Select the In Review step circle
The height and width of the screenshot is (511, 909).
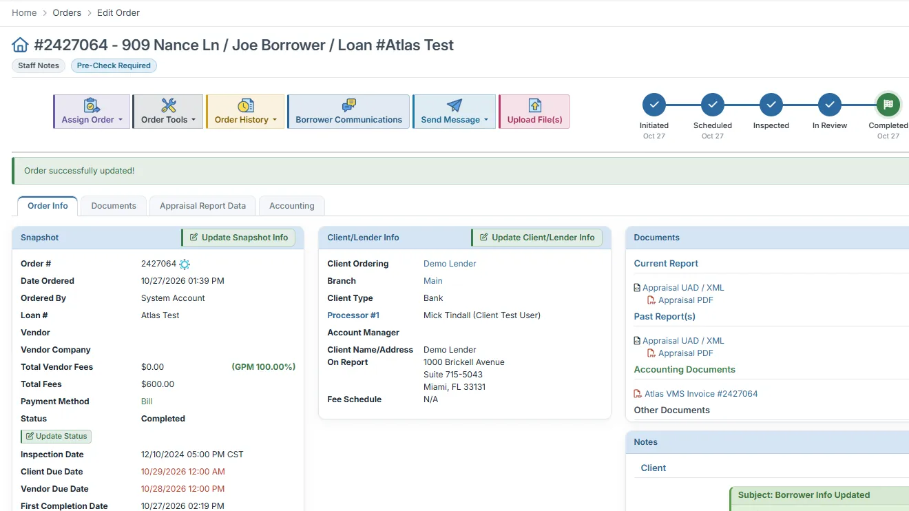(x=830, y=105)
